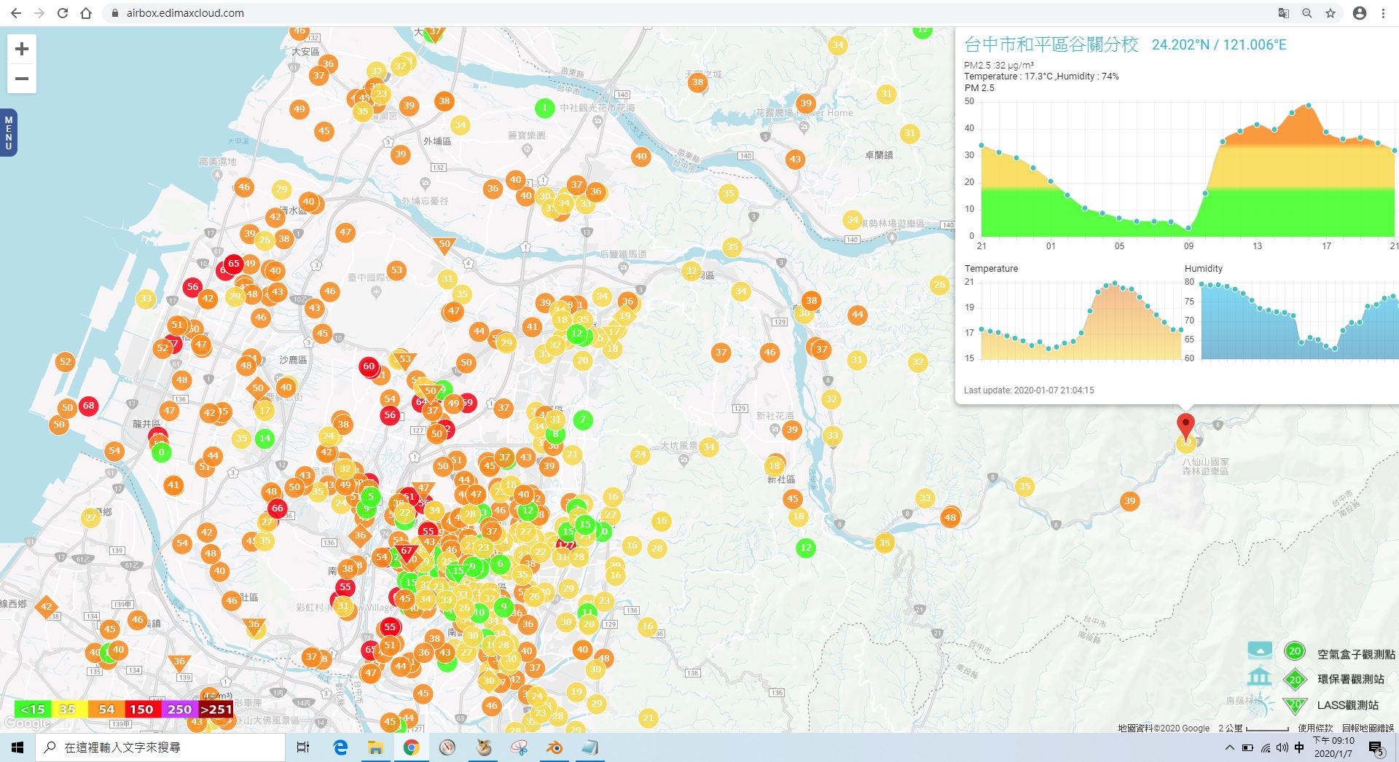
Task: Click the Windows taskbar search box
Action: (161, 747)
